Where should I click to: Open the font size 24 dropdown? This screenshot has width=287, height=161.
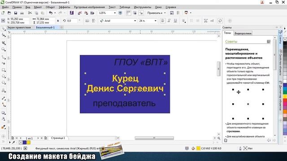point(156,21)
